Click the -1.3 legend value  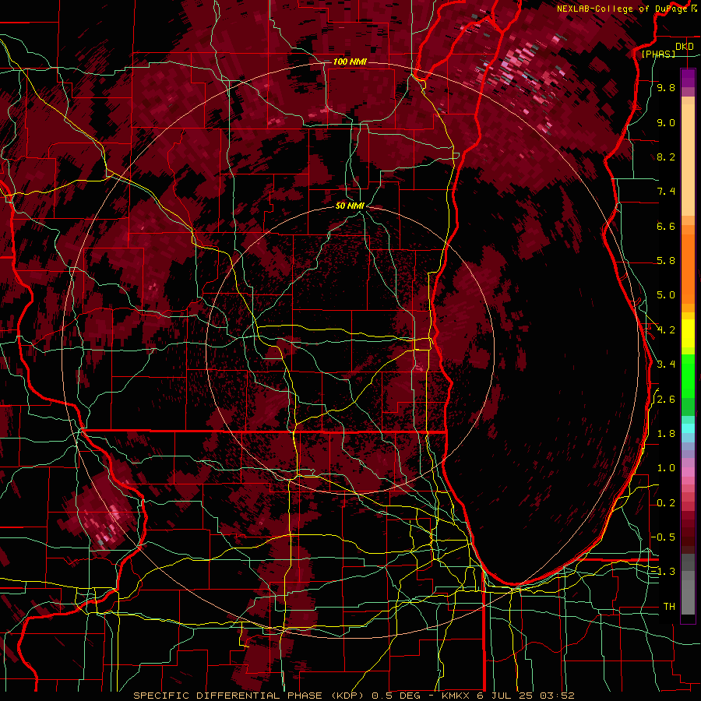(x=663, y=572)
